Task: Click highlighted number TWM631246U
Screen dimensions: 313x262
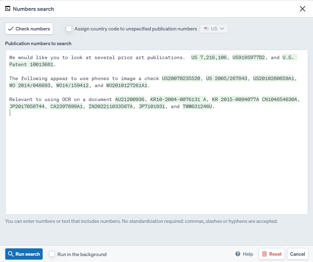Action: coord(197,106)
